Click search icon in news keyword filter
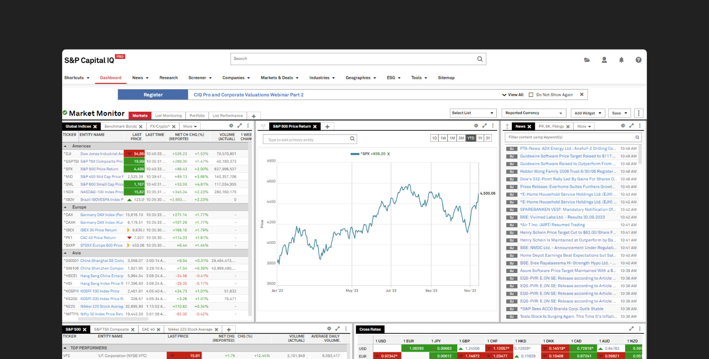 (x=637, y=137)
